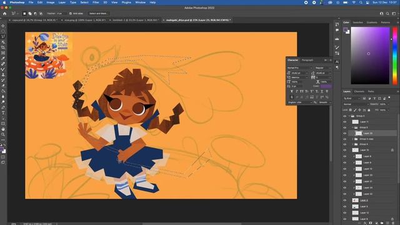This screenshot has width=400, height=225.
Task: Select the Eraser tool
Action: tap(3, 86)
